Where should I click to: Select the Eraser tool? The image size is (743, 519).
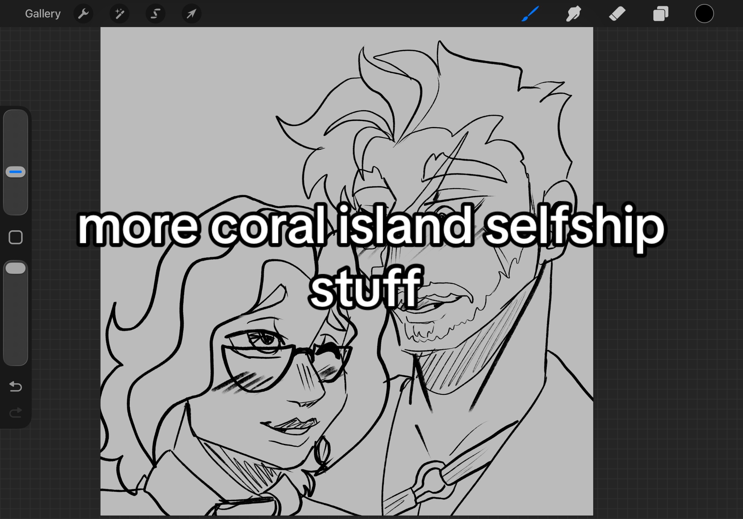pyautogui.click(x=617, y=14)
